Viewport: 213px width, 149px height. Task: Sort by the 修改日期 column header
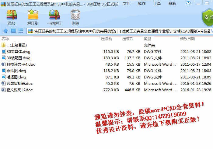point(187,39)
